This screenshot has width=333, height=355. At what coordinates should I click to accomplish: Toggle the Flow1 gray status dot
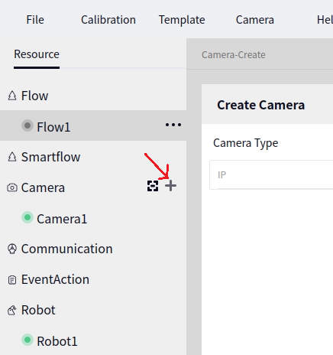point(27,125)
